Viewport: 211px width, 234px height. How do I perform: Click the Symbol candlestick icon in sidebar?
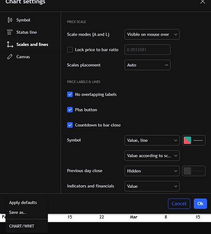[10, 20]
